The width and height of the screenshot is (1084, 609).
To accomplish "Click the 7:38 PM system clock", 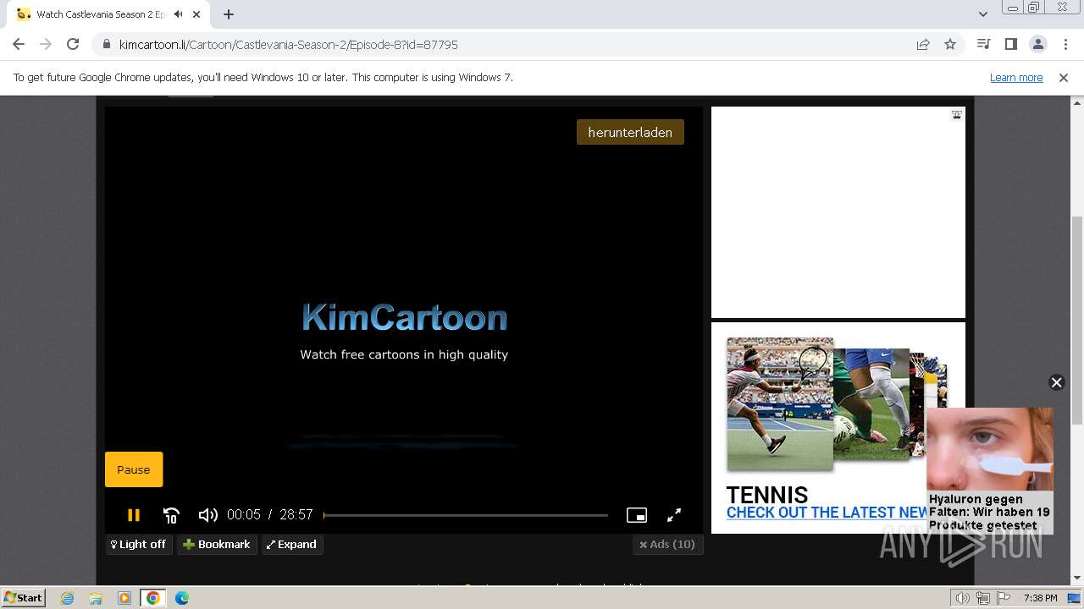I will click(1040, 598).
